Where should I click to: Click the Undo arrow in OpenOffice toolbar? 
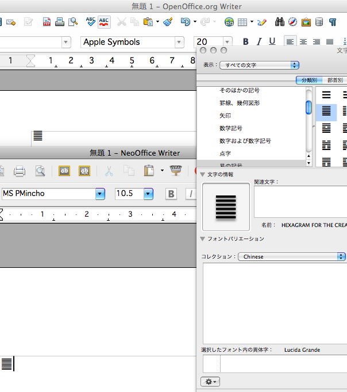click(x=186, y=22)
